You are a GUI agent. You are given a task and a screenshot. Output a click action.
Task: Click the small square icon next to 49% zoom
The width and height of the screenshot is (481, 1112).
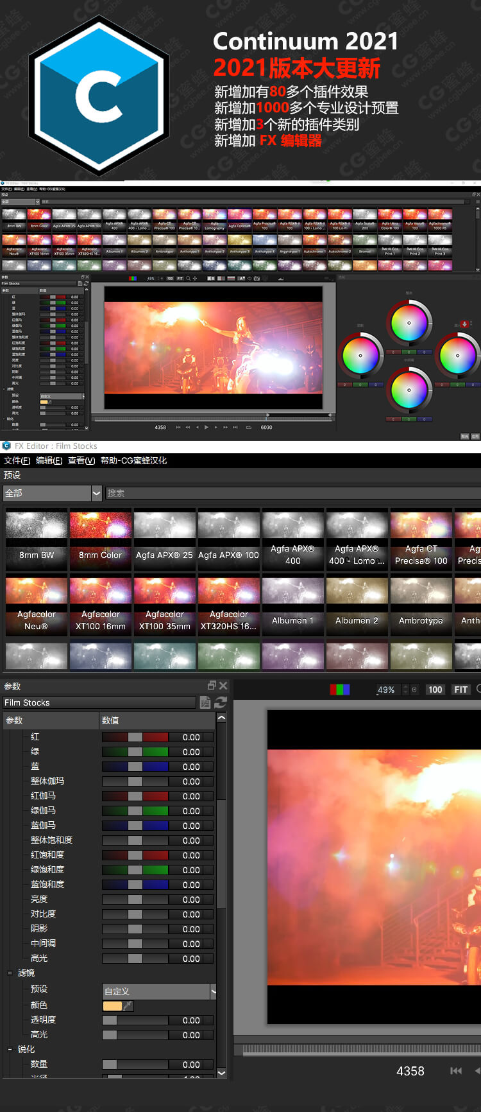click(414, 690)
